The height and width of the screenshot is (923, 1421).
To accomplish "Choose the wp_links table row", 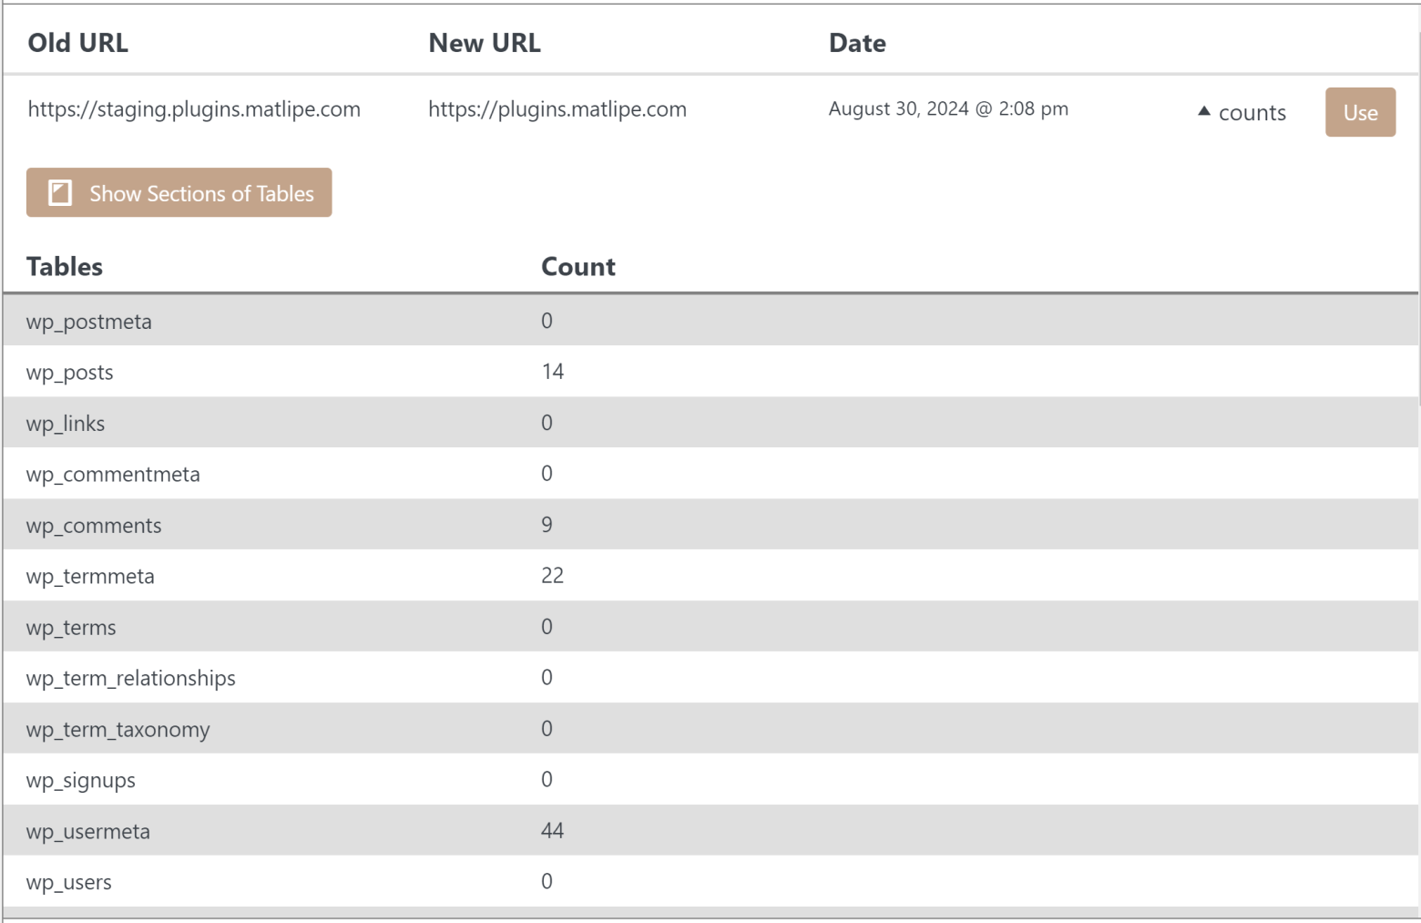I will 66,424.
